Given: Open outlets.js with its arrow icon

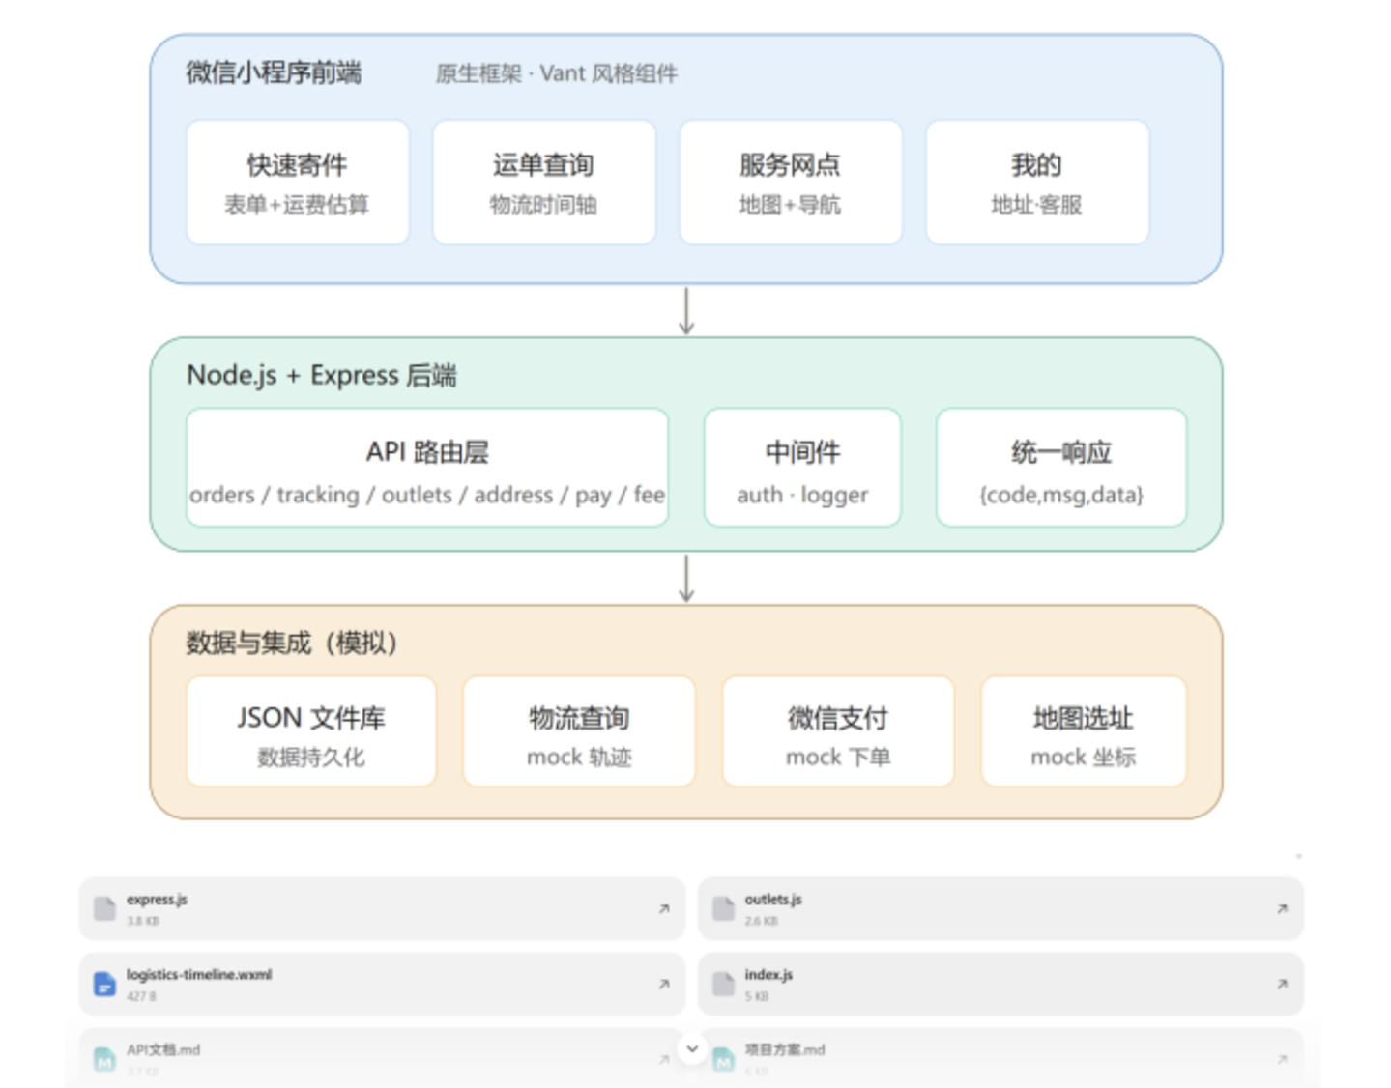Looking at the screenshot, I should pos(1282,908).
